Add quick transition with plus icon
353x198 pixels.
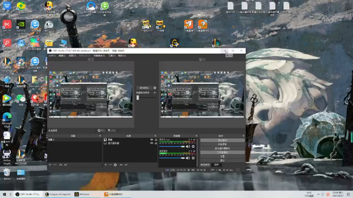pyautogui.click(x=155, y=92)
